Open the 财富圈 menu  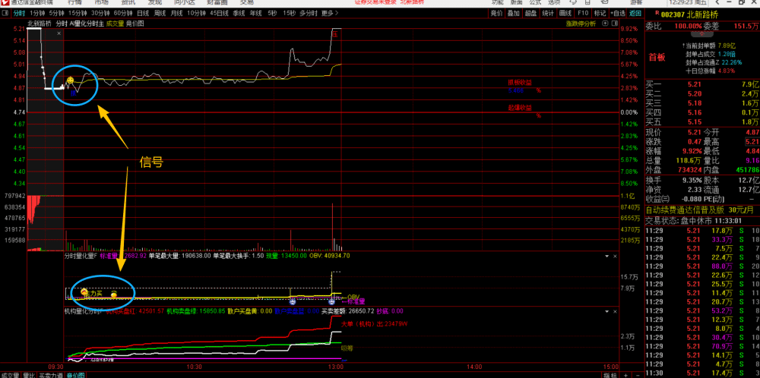(217, 2)
